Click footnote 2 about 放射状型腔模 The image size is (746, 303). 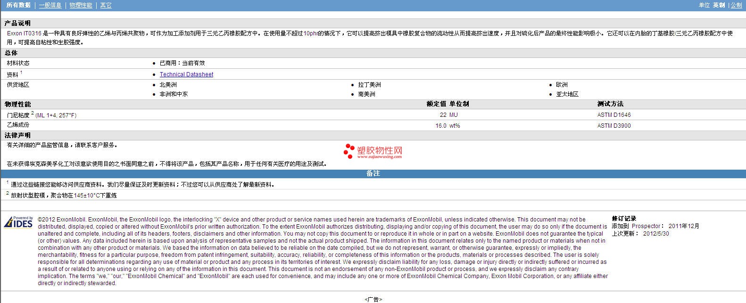[61, 195]
